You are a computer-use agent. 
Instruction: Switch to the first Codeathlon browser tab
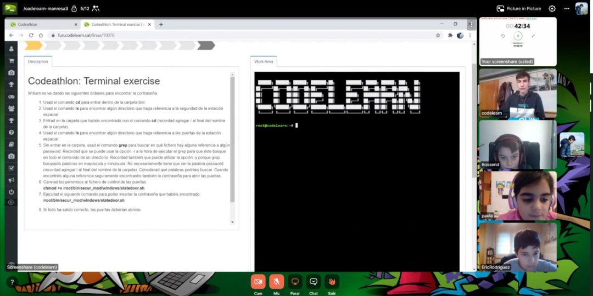click(x=43, y=25)
